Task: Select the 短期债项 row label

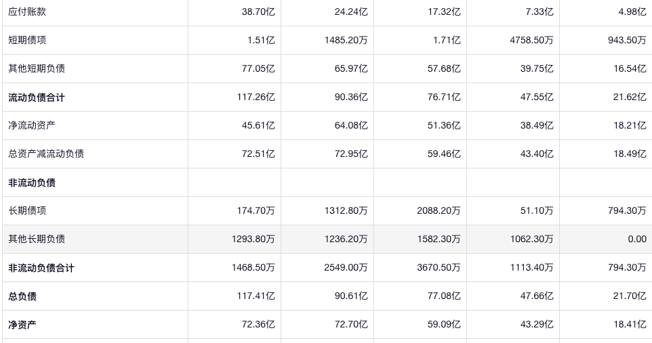Action: (27, 41)
